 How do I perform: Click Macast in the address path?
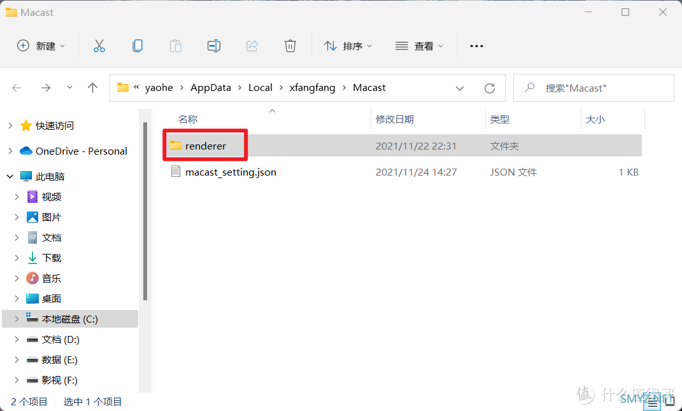[369, 88]
